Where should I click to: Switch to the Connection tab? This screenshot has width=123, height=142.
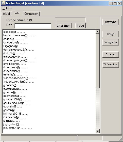(31, 14)
